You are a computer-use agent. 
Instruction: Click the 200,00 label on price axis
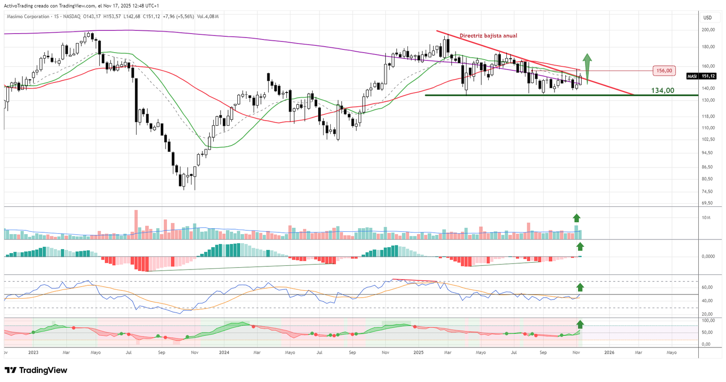708,30
